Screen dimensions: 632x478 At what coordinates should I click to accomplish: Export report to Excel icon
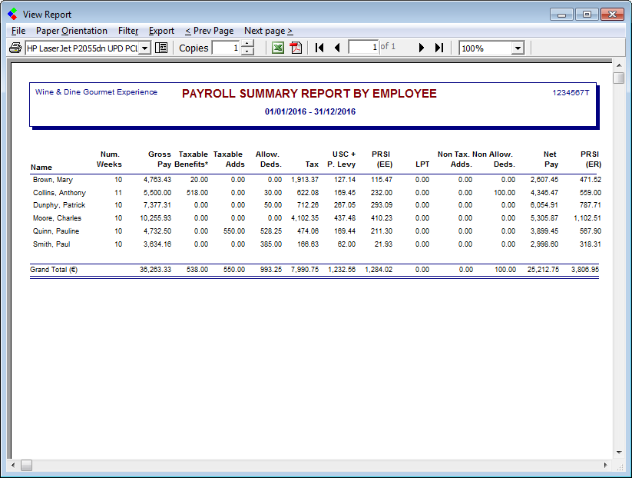(x=278, y=48)
